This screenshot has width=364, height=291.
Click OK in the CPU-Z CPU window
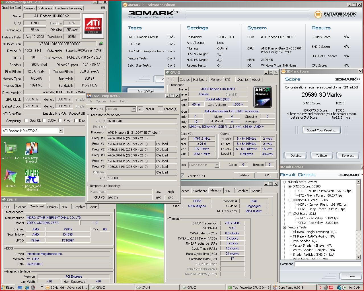coord(267,175)
